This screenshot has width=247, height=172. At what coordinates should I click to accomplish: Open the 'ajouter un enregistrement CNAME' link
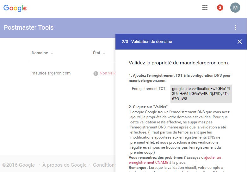(175, 160)
